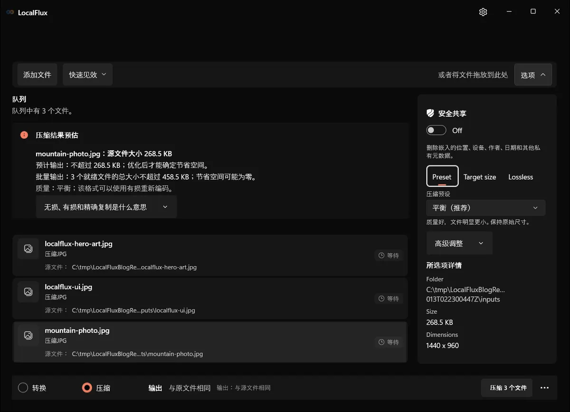Open the three-dots more options menu

pyautogui.click(x=545, y=388)
